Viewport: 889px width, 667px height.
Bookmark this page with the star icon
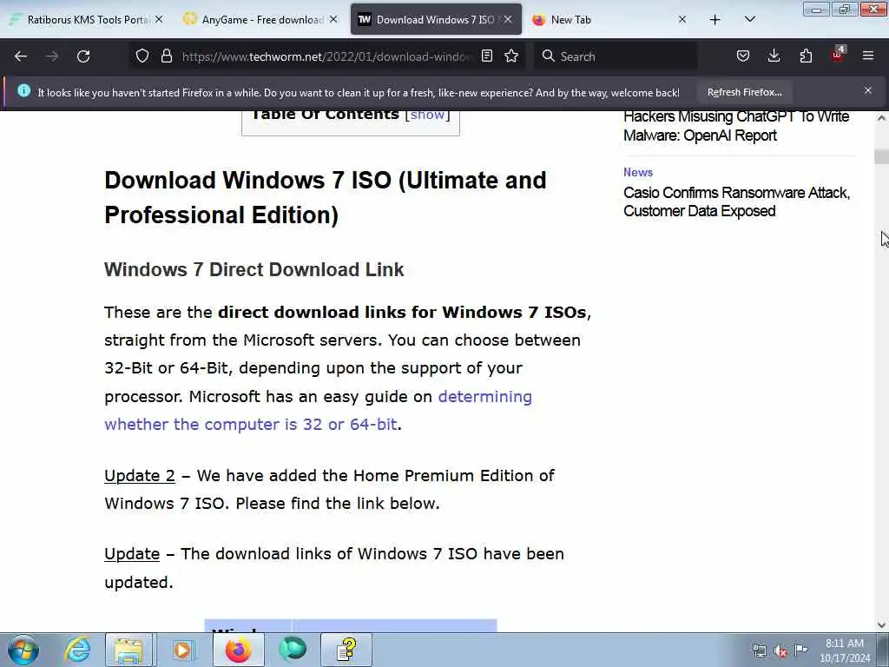[x=511, y=56]
